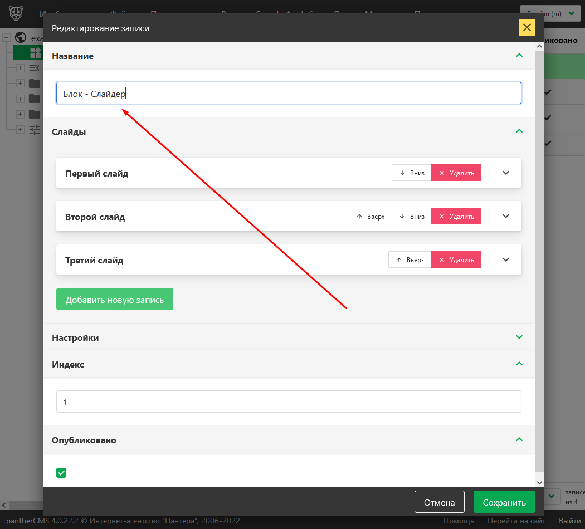
Task: Collapse the Слайды section
Action: pyautogui.click(x=519, y=131)
